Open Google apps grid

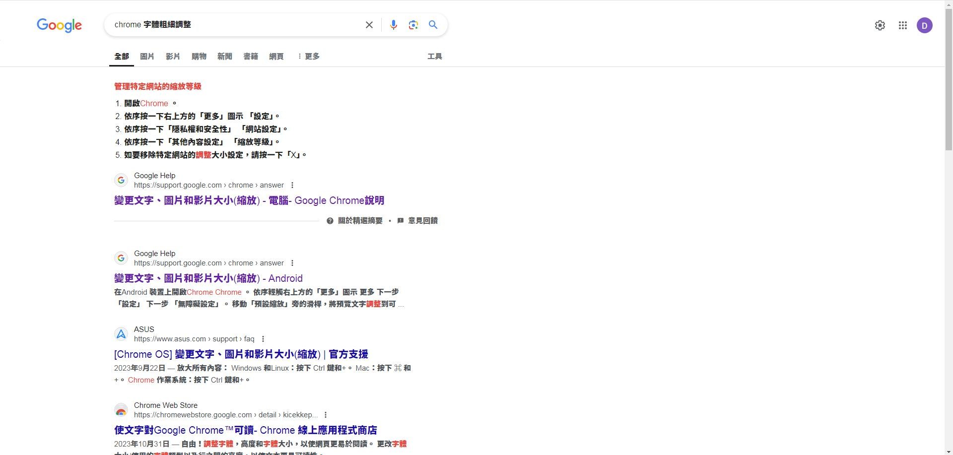[x=902, y=25]
